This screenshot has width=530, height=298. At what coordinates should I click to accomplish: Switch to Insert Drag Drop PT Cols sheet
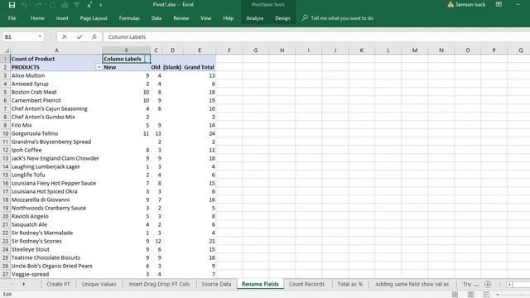(159, 284)
